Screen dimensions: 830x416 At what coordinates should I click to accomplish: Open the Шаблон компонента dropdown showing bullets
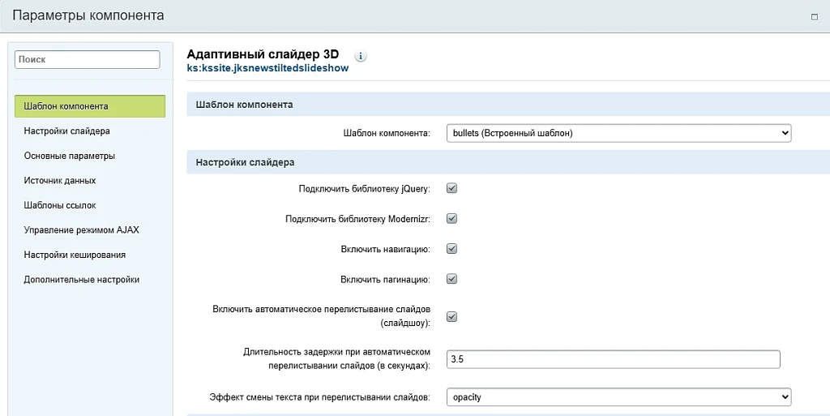coord(618,133)
